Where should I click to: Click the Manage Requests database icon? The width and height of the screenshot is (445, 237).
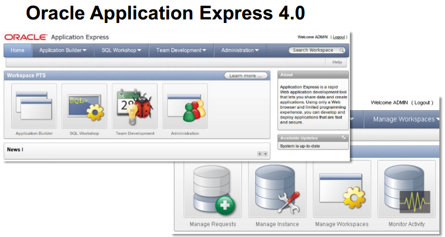pyautogui.click(x=213, y=189)
